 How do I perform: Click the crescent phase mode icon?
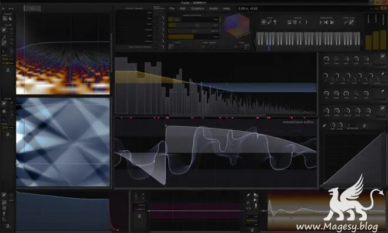point(11,19)
